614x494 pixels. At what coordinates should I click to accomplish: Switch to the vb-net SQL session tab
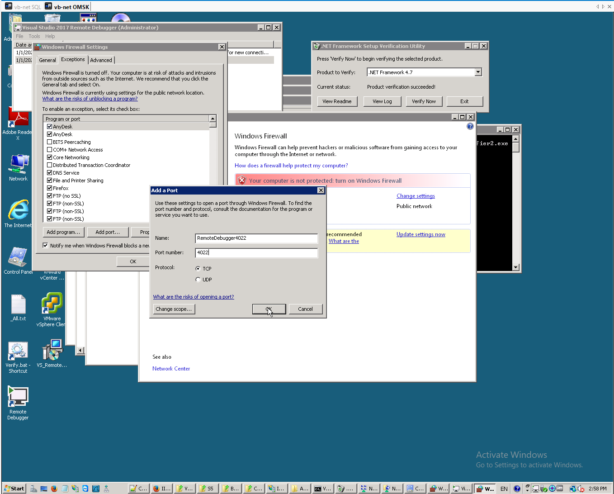point(23,6)
